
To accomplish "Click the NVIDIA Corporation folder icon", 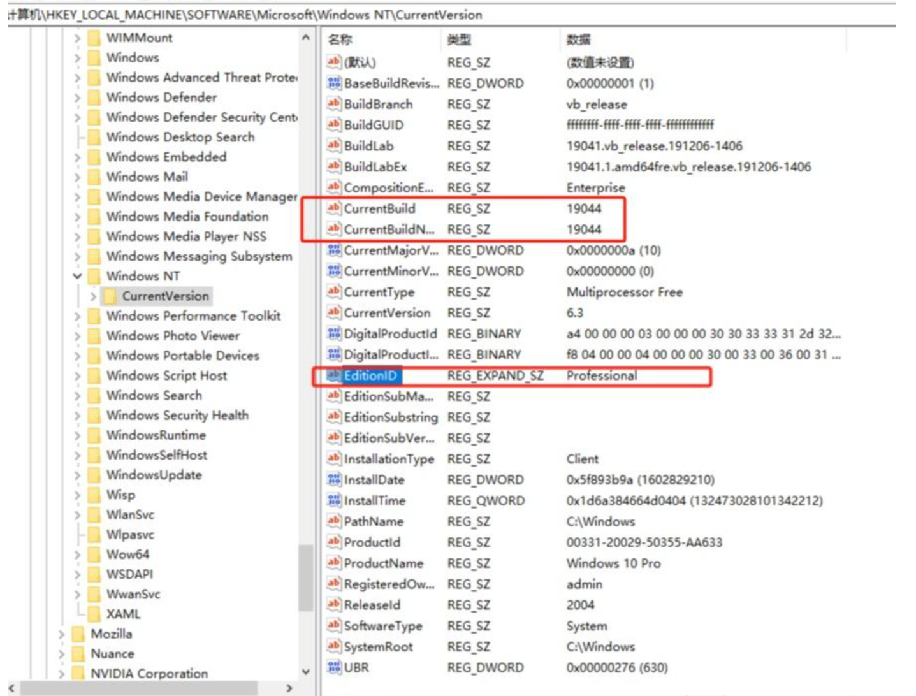I will tap(78, 673).
